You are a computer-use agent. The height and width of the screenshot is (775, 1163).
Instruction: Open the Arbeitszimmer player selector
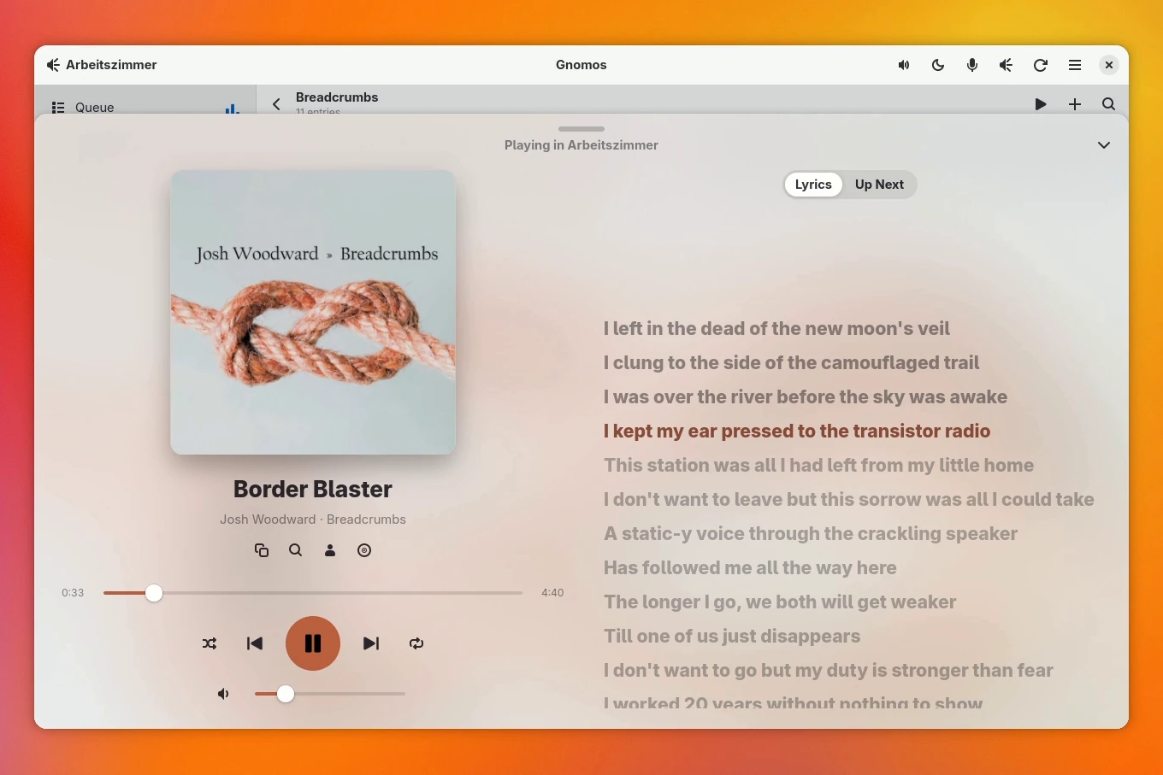click(102, 65)
